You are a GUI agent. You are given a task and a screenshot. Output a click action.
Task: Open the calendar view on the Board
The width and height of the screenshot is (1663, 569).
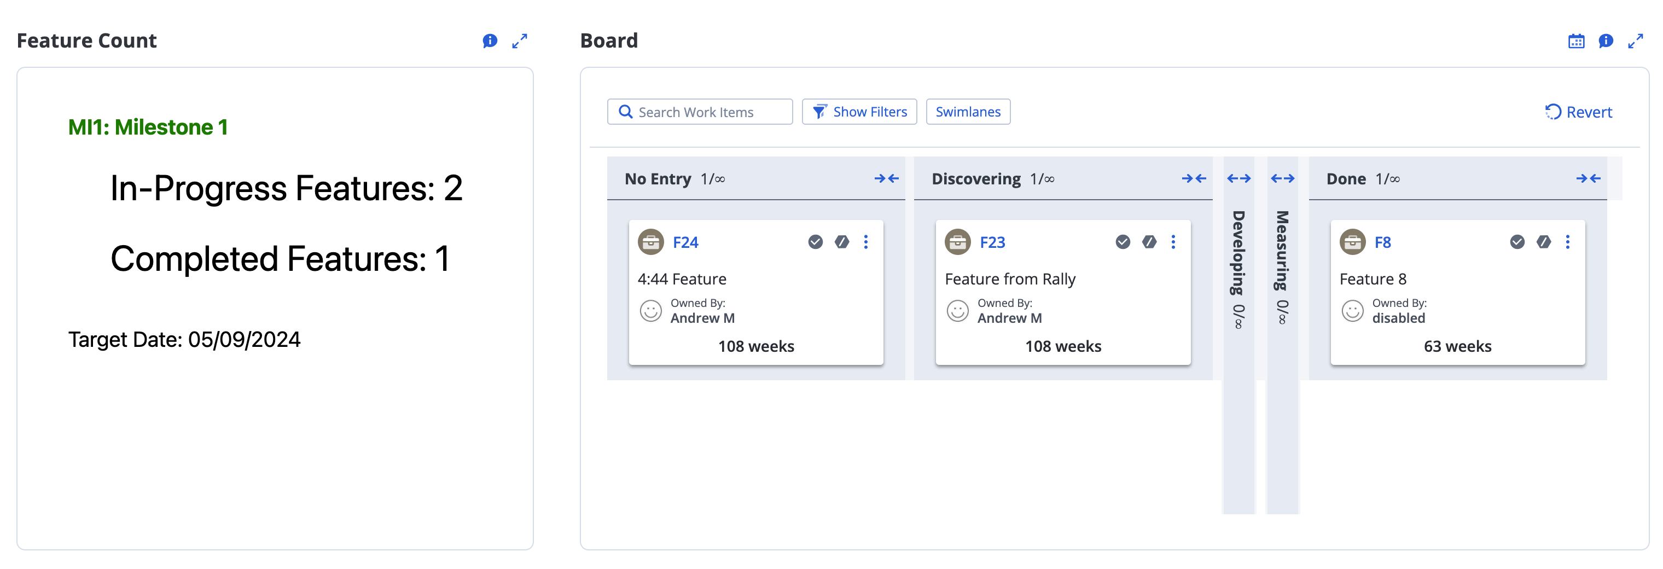point(1577,40)
